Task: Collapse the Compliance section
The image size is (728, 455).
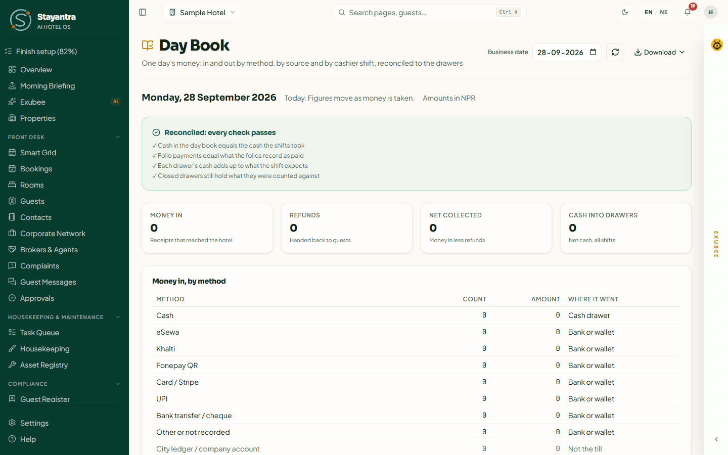Action: (64, 384)
